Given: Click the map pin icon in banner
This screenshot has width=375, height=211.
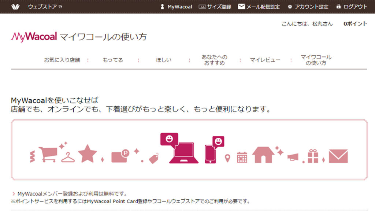Looking at the screenshot, I should [x=227, y=158].
